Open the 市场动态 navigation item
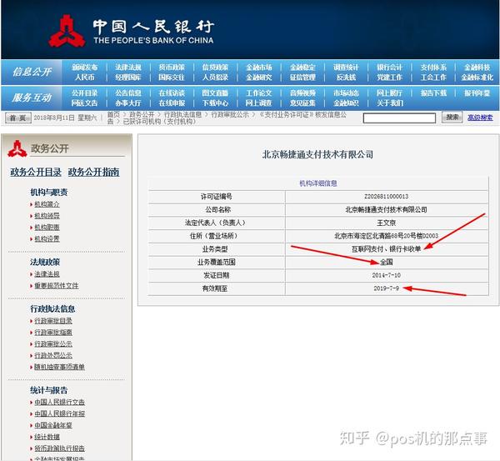Viewport: 500px width, 461px height. click(346, 93)
